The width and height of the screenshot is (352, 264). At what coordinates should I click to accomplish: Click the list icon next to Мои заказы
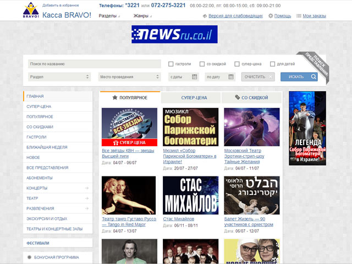(299, 16)
